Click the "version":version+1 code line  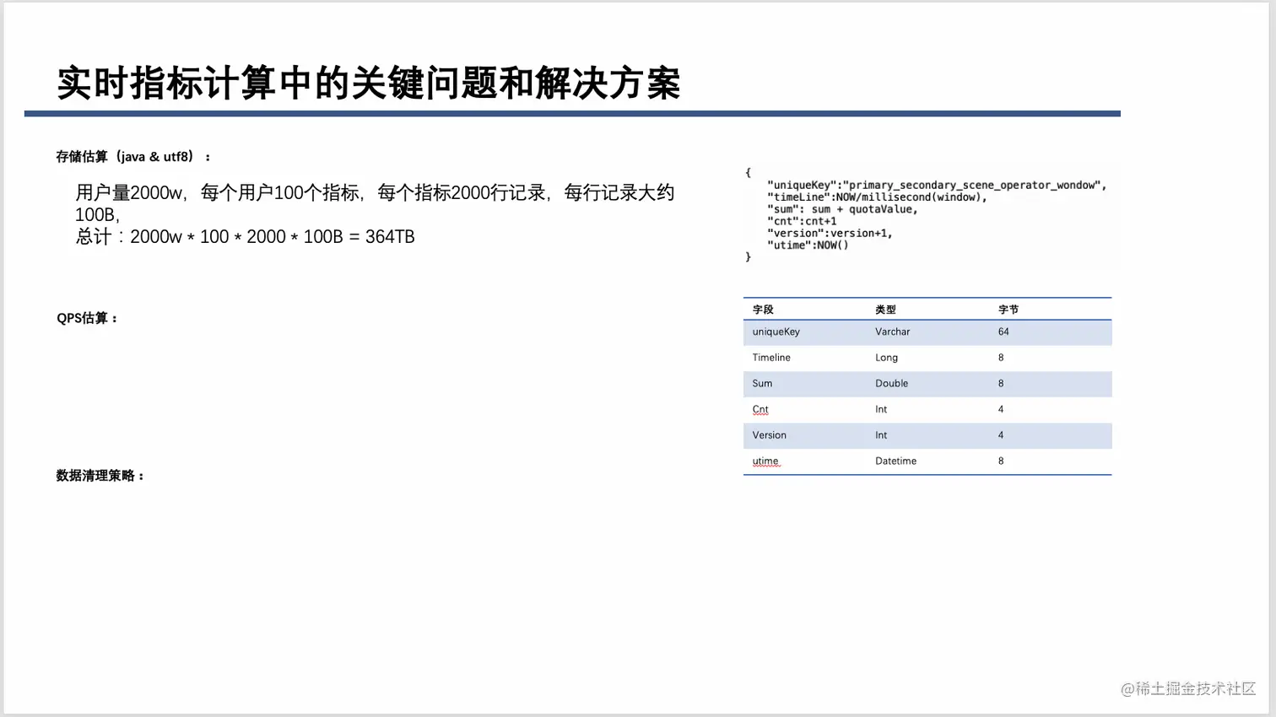tap(830, 233)
